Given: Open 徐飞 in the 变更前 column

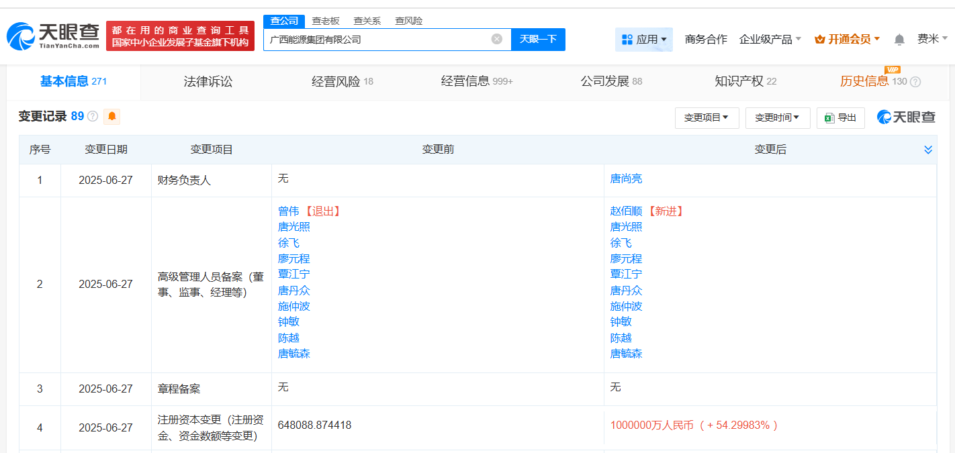Looking at the screenshot, I should click(x=289, y=243).
